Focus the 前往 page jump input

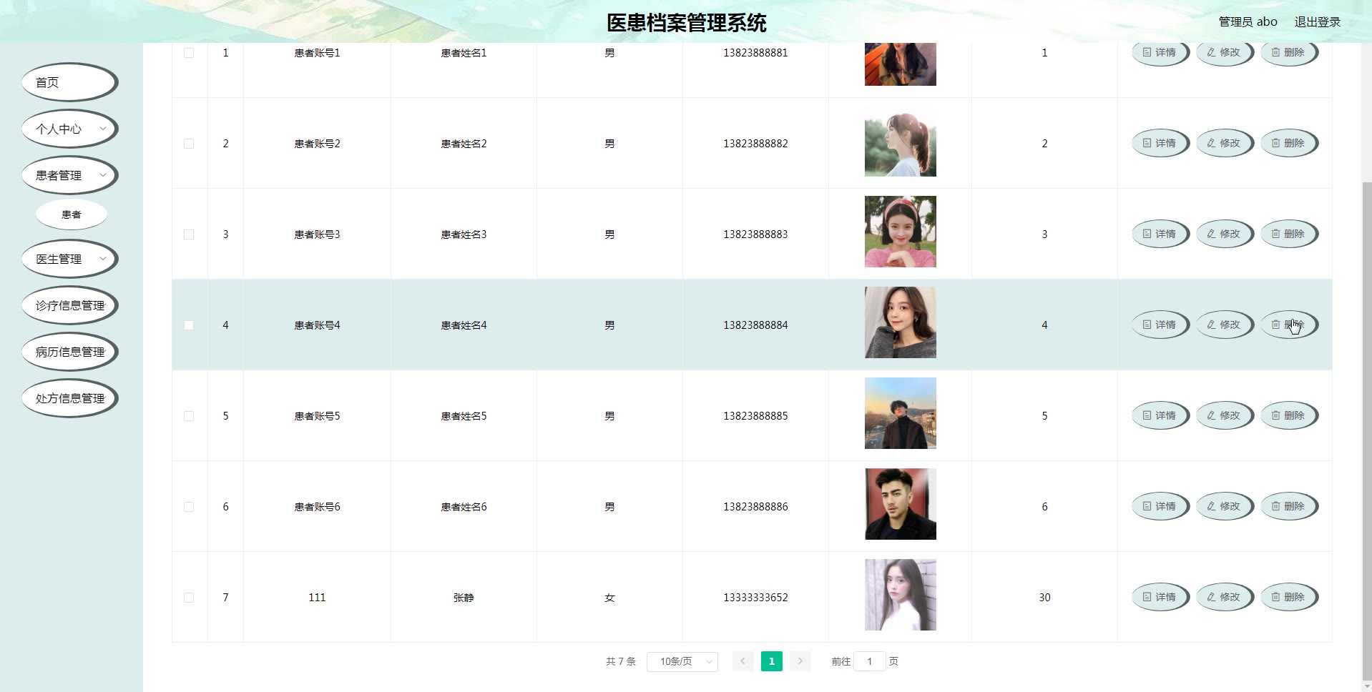pyautogui.click(x=869, y=661)
